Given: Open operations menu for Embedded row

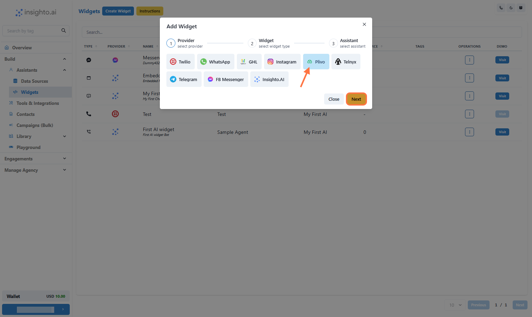Looking at the screenshot, I should (470, 78).
